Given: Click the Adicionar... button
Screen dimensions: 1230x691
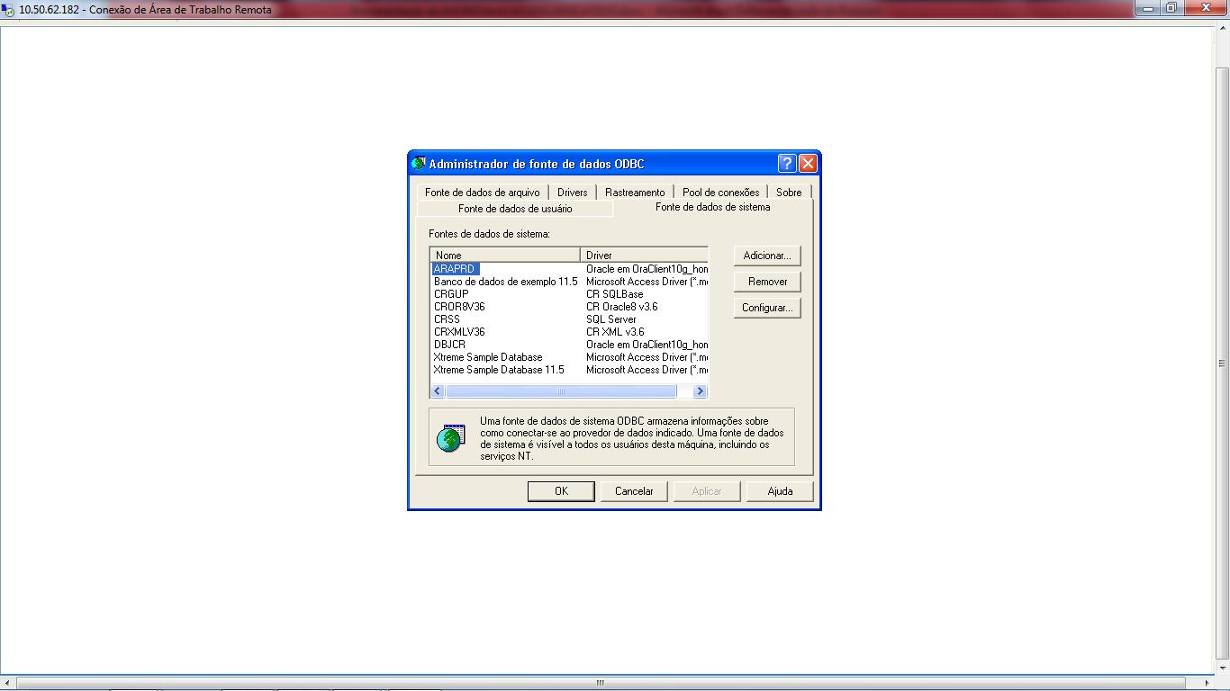Looking at the screenshot, I should click(767, 256).
